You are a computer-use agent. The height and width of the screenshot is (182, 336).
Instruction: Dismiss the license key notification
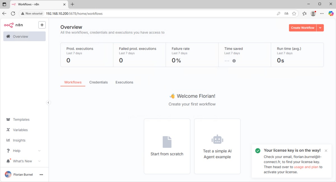[x=326, y=151]
